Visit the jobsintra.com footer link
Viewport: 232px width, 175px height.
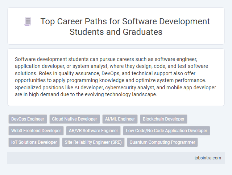click(x=208, y=158)
